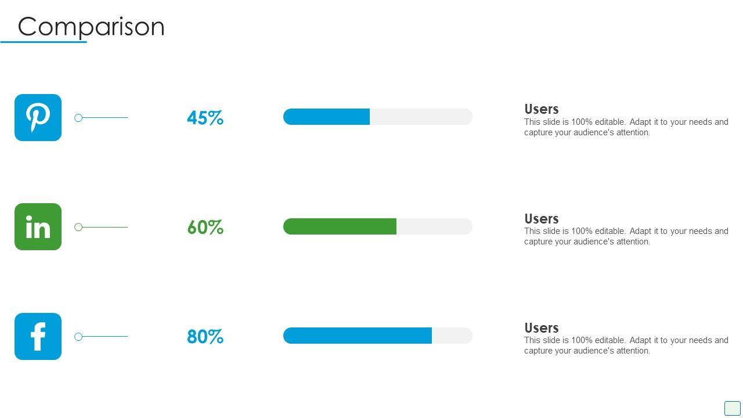This screenshot has height=418, width=743.
Task: Click the Users heading in the Pinterest row
Action: point(541,109)
